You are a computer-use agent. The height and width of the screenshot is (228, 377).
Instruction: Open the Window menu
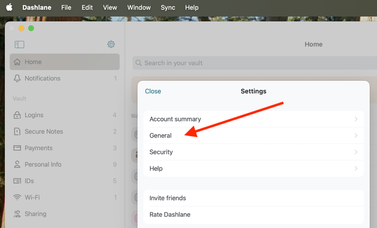point(139,7)
